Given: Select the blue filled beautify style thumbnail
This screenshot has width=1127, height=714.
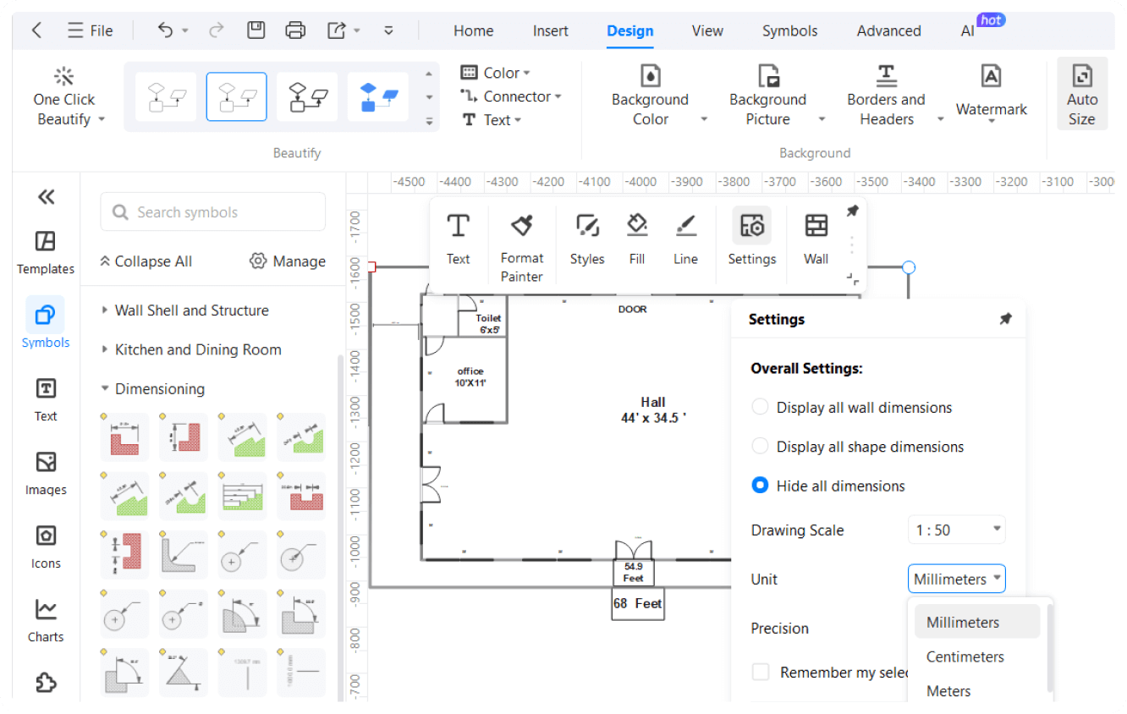Looking at the screenshot, I should coord(378,96).
